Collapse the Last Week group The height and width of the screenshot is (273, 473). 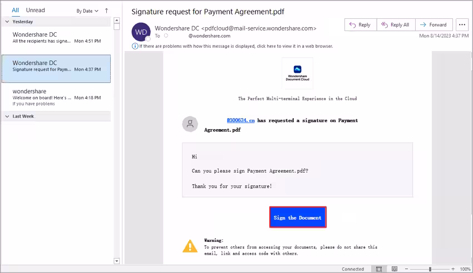(x=7, y=117)
